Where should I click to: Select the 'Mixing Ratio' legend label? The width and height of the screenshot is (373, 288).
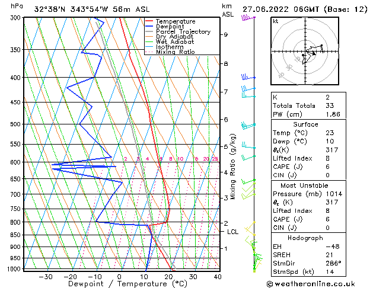[176, 52]
